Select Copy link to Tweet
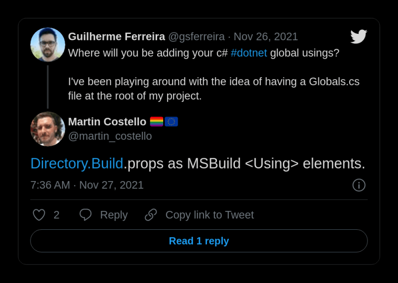 pos(209,215)
